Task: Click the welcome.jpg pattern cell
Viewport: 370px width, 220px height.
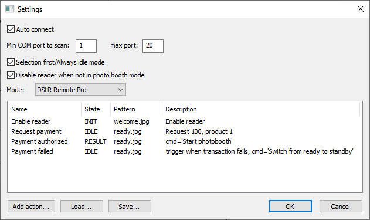Action: (x=131, y=121)
